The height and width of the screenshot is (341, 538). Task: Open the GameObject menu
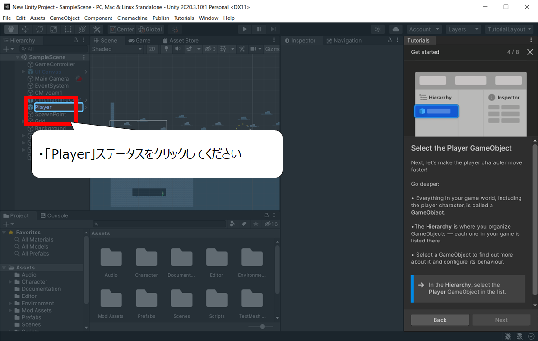(x=65, y=18)
